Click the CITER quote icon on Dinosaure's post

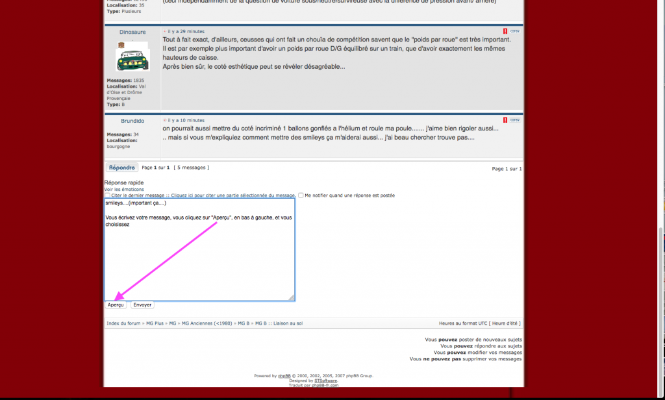point(515,31)
